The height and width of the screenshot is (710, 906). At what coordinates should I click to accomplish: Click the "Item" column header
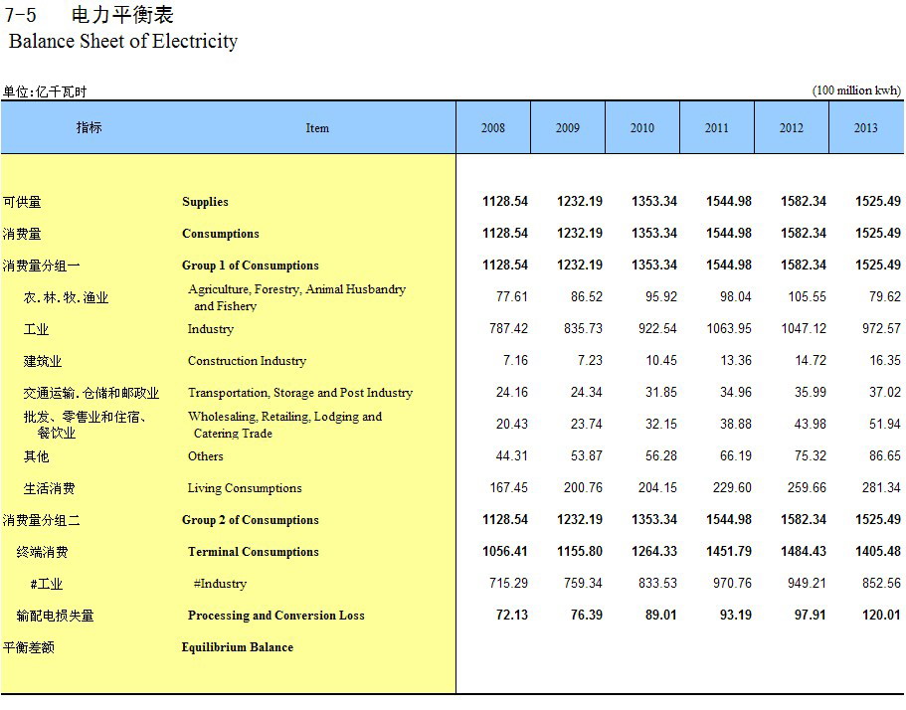(317, 128)
